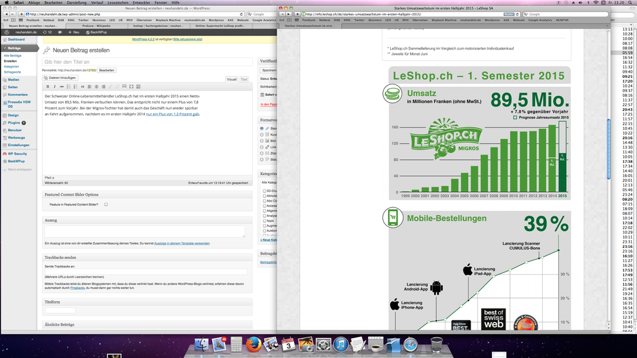The height and width of the screenshot is (358, 637).
Task: Open the WordPress logo menu in the admin bar
Action: pos(6,32)
